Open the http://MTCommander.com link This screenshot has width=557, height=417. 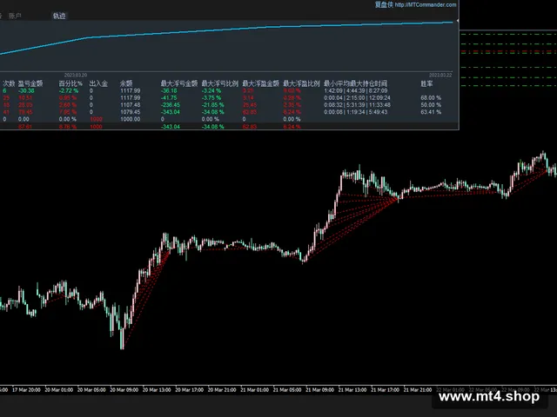tap(426, 4)
